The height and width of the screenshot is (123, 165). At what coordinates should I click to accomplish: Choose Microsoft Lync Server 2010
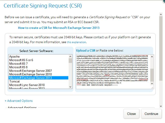pyautogui.click(x=27, y=85)
